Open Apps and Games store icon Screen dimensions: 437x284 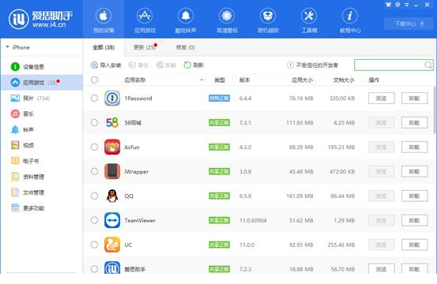point(145,16)
